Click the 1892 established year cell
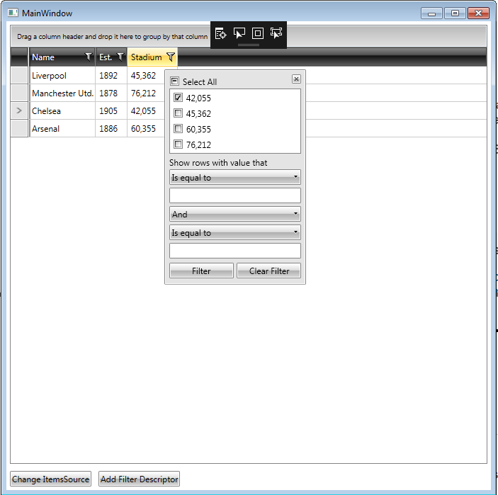Screen dimensions: 498x495 (111, 76)
